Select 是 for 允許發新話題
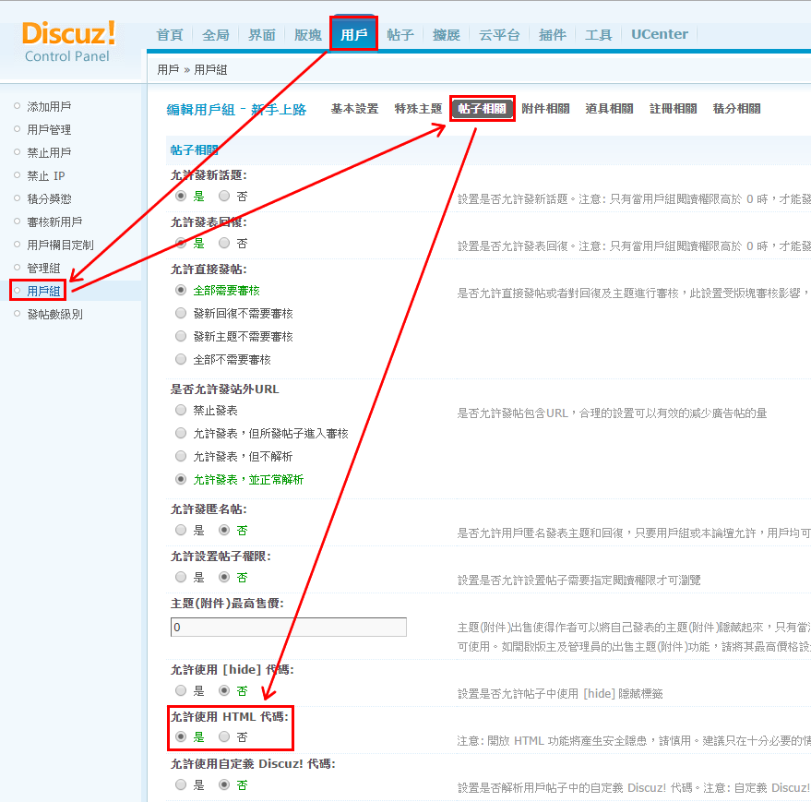 (x=181, y=196)
